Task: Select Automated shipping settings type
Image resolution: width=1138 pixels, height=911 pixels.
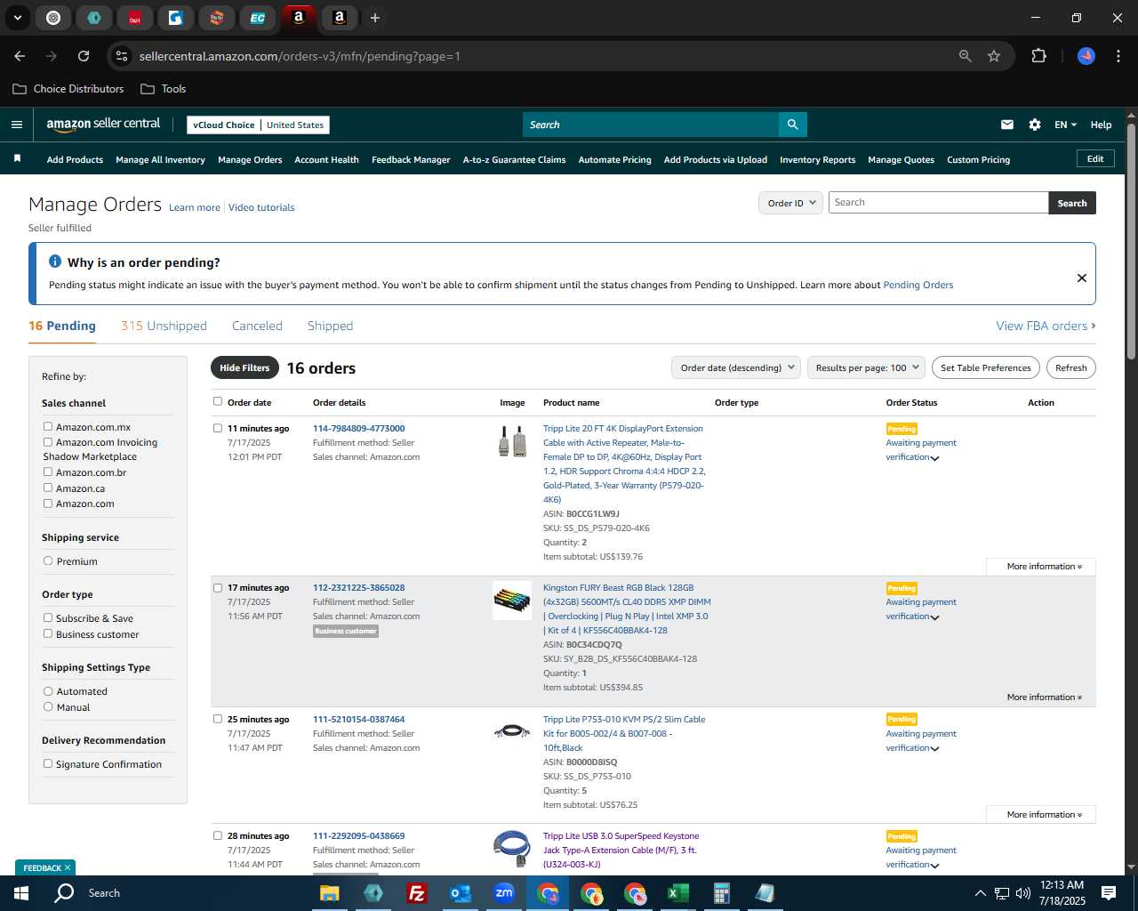Action: coord(48,691)
